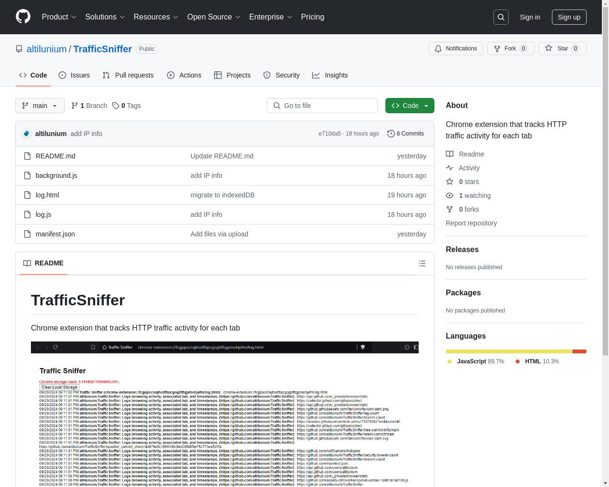Expand the Open Source menu
This screenshot has height=487, width=609.
[x=214, y=17]
